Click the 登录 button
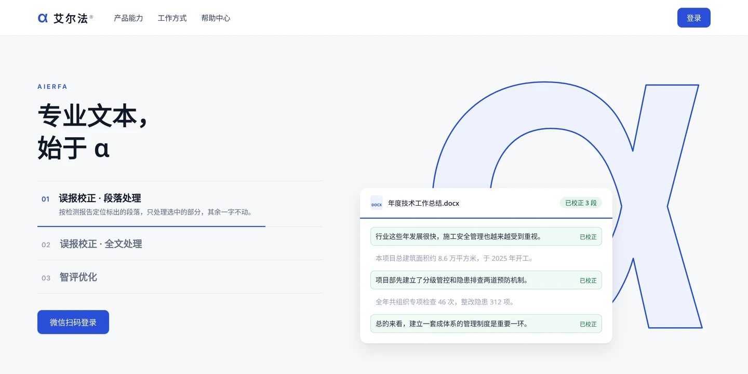This screenshot has height=374, width=748. pyautogui.click(x=694, y=18)
